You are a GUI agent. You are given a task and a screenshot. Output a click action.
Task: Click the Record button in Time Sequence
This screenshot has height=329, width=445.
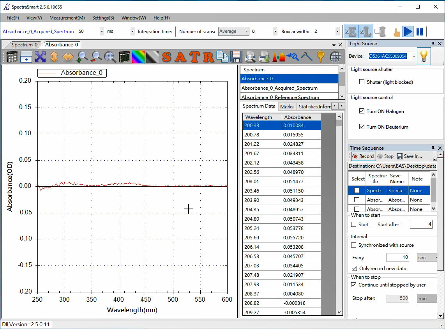pyautogui.click(x=363, y=156)
